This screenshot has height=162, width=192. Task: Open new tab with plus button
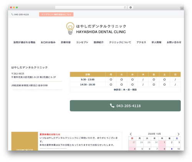click(x=182, y=8)
